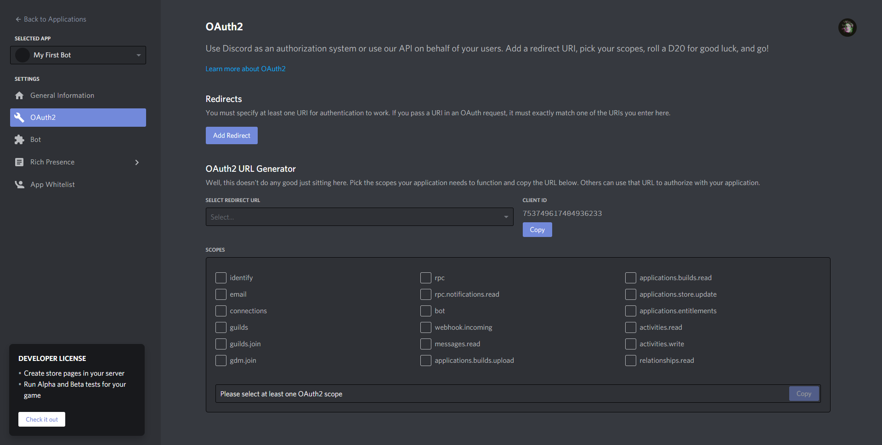Copy the Client ID

click(x=537, y=230)
